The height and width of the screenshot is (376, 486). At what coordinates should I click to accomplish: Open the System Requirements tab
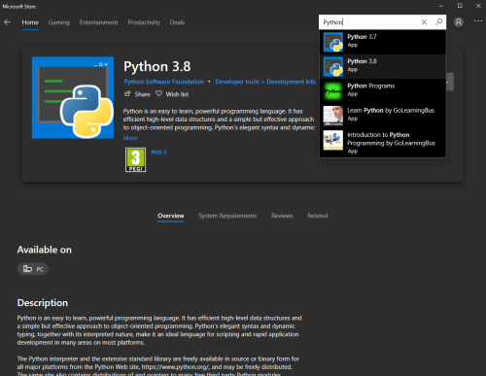[227, 216]
